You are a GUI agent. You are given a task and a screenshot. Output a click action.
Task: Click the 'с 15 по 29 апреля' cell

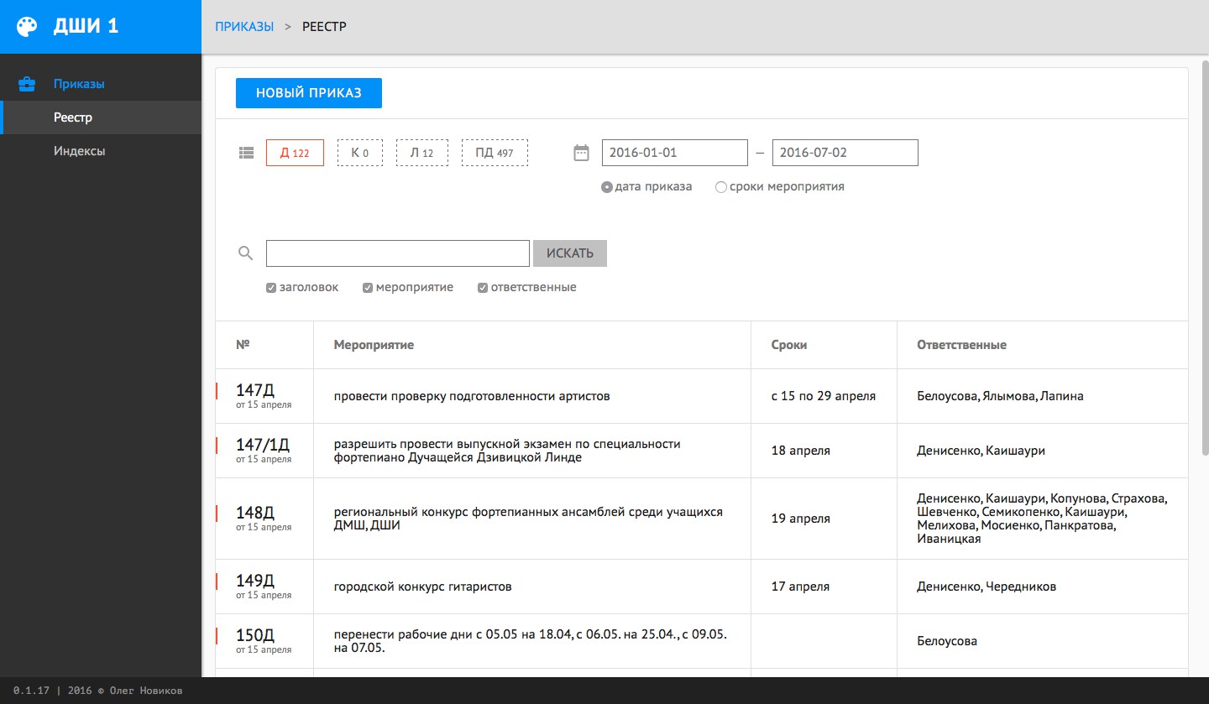pyautogui.click(x=824, y=396)
